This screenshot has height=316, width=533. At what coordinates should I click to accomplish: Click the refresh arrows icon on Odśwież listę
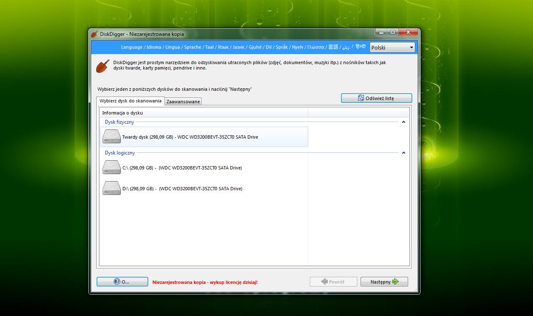click(361, 98)
